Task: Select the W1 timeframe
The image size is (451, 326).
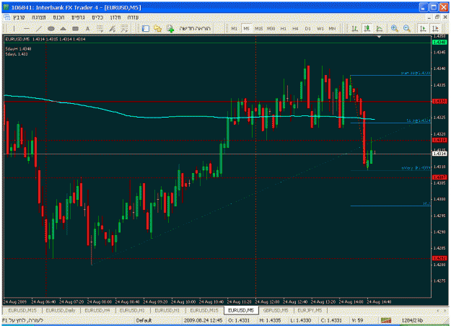Action: point(320,28)
